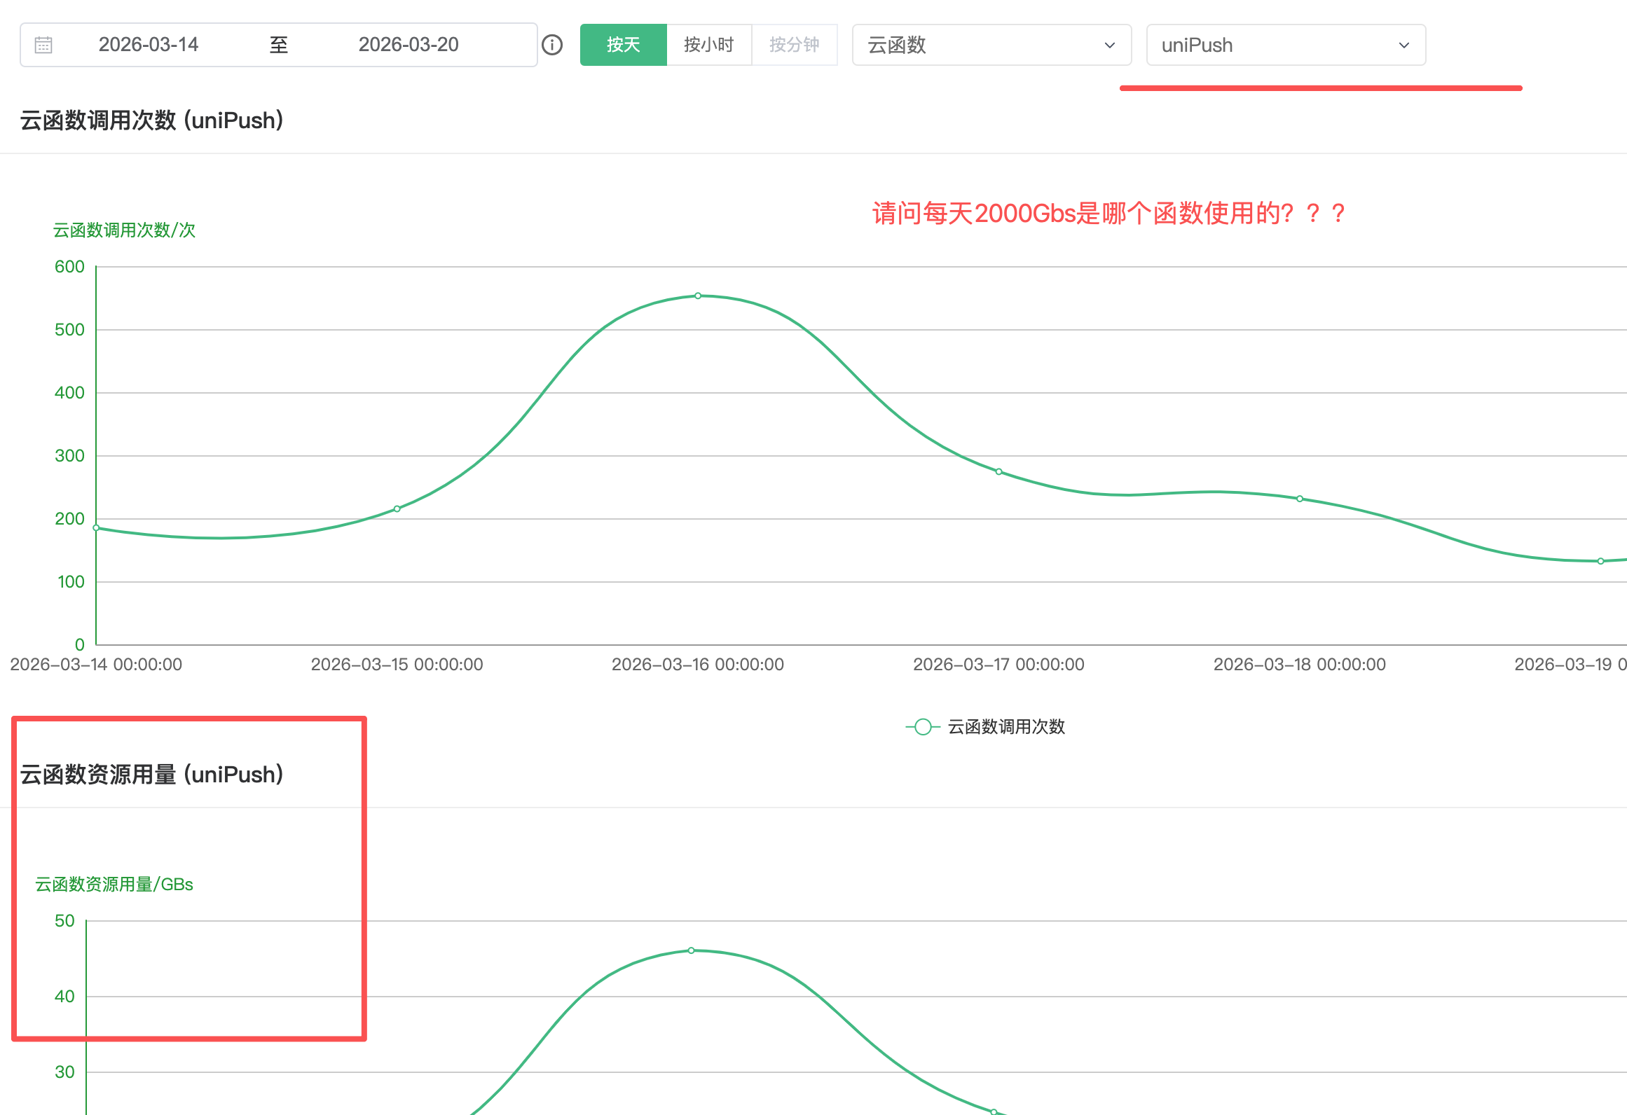Click the 2026-03-14 starting data point

click(x=97, y=527)
